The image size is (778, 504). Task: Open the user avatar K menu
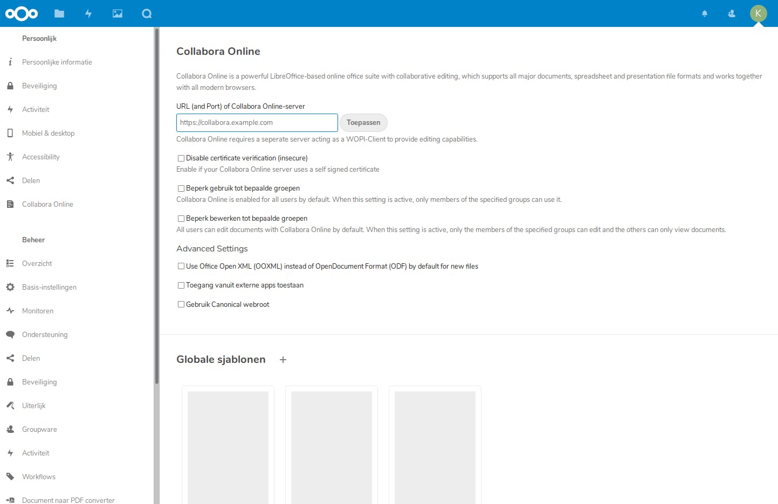759,13
